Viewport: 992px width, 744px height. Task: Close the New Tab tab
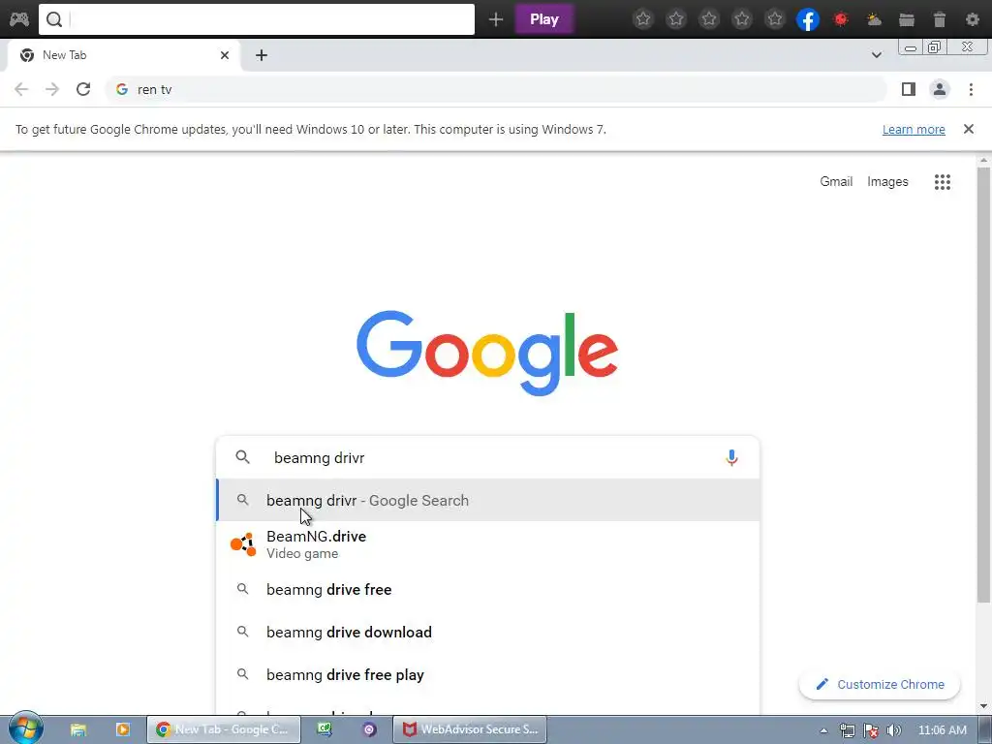[224, 55]
